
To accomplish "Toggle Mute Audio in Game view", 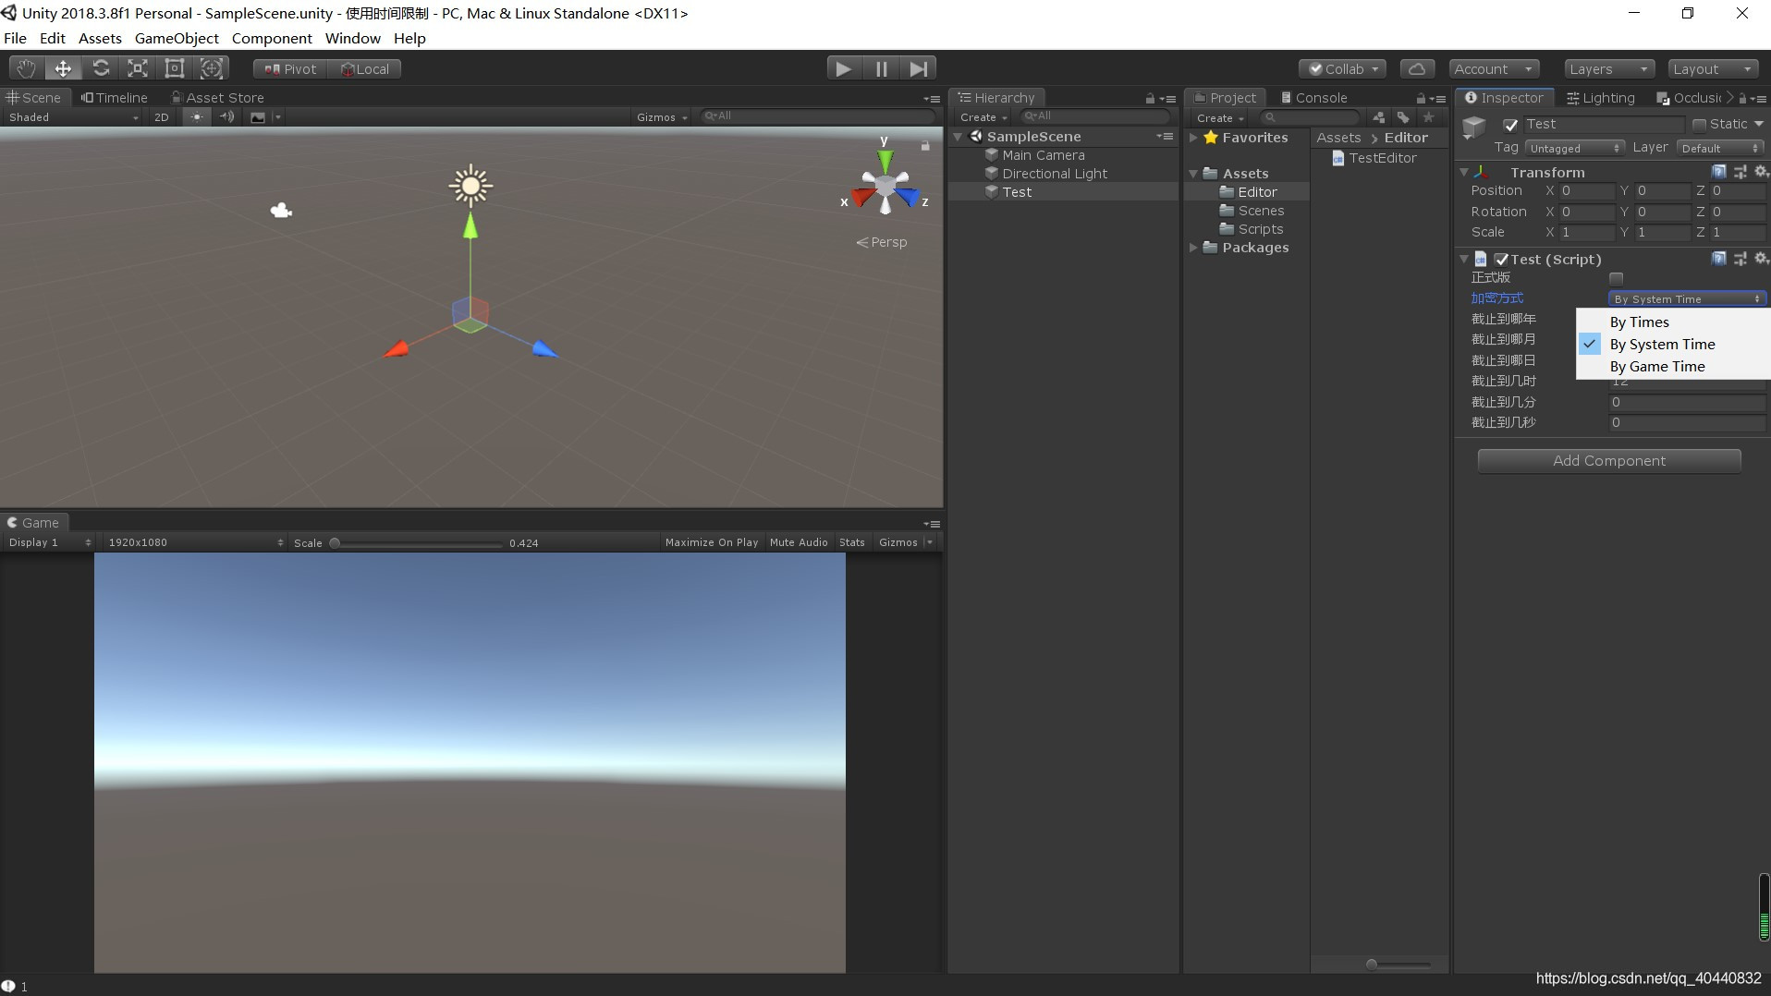I will point(798,542).
